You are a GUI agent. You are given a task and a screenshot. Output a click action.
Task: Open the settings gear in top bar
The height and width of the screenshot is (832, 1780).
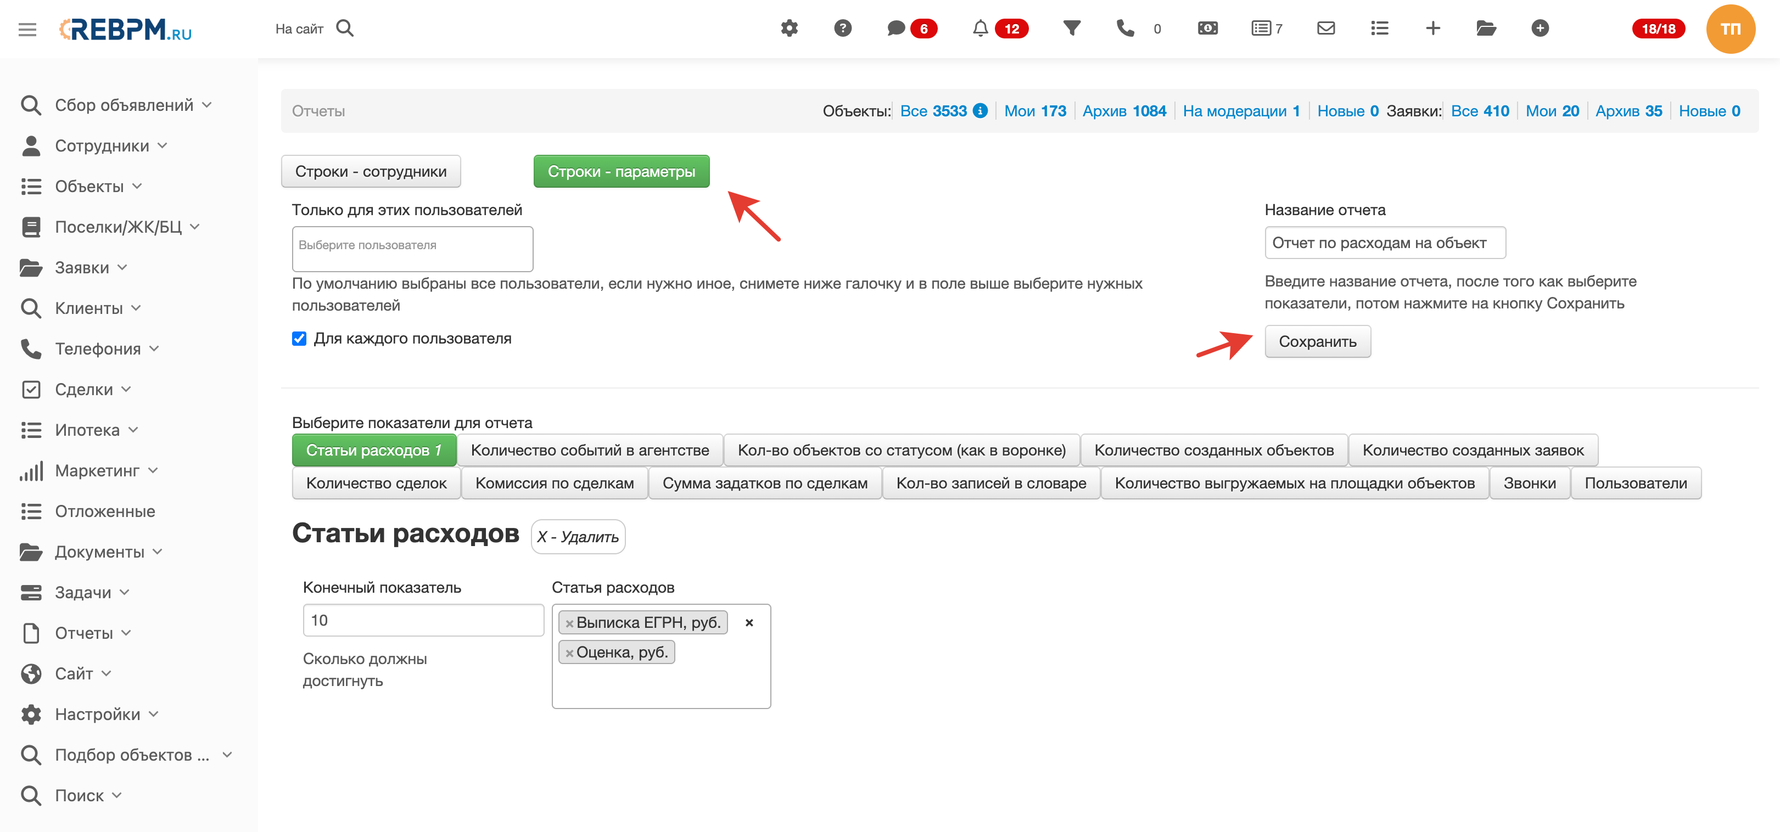coord(789,29)
